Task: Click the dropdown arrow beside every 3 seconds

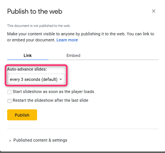Action: click(61, 79)
